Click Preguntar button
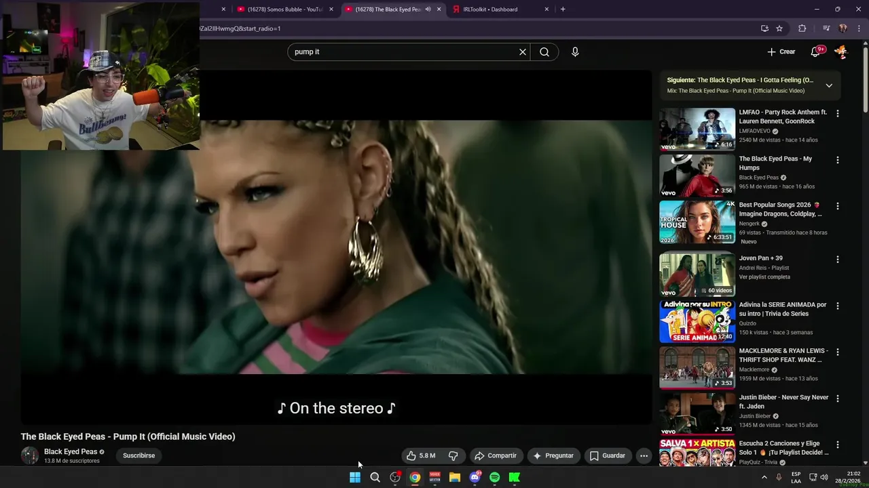This screenshot has width=869, height=488. (553, 455)
